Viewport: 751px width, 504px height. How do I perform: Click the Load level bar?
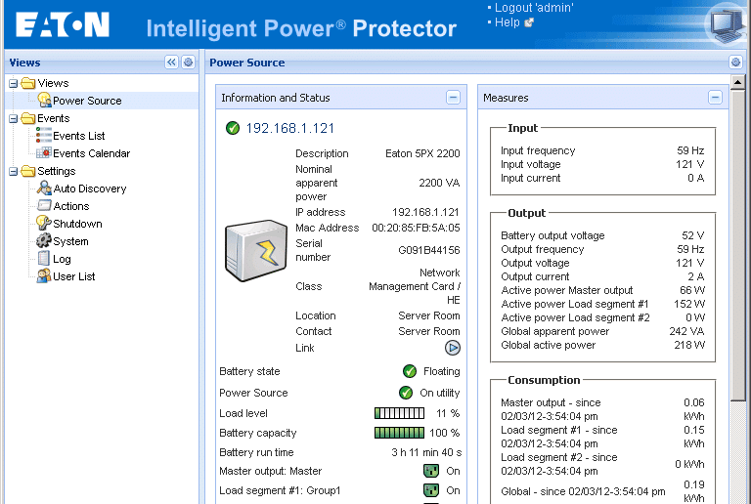click(x=399, y=413)
